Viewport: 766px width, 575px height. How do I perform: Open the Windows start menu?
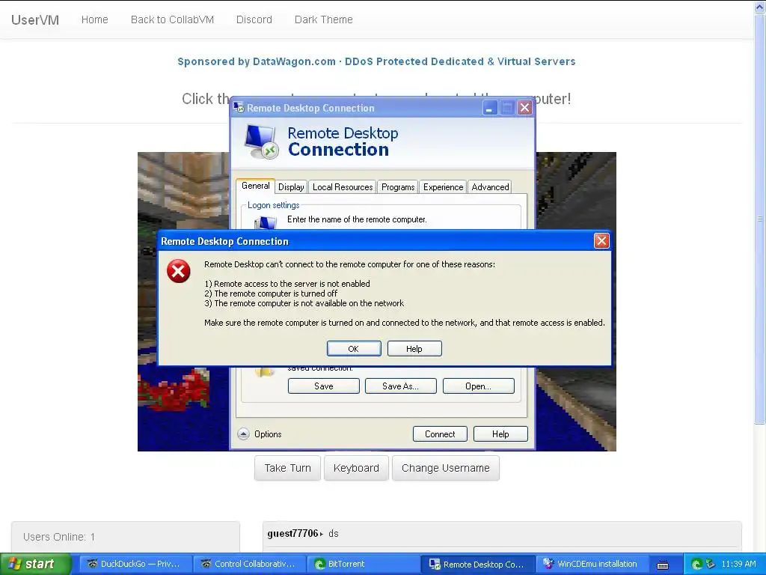pyautogui.click(x=35, y=565)
